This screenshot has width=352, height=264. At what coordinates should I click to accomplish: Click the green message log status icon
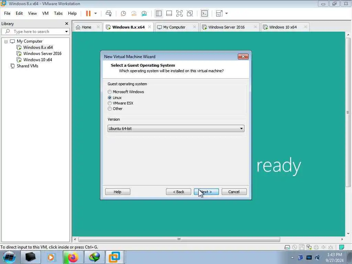click(x=341, y=247)
